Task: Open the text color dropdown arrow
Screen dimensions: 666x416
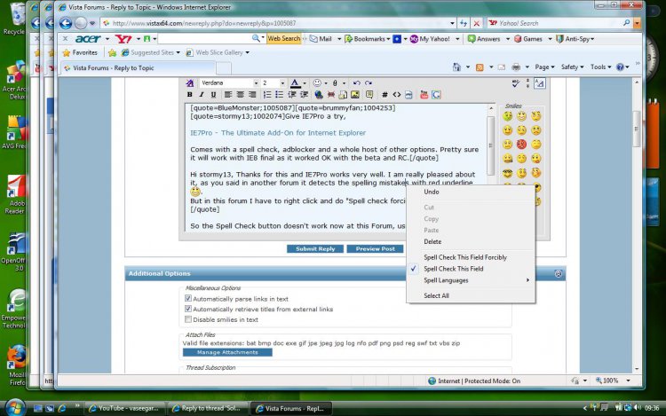Action: coord(305,83)
